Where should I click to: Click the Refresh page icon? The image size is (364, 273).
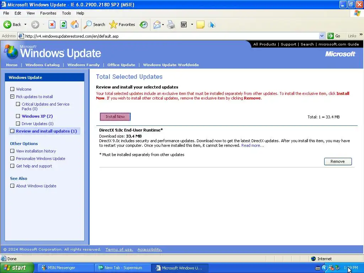pyautogui.click(x=63, y=25)
